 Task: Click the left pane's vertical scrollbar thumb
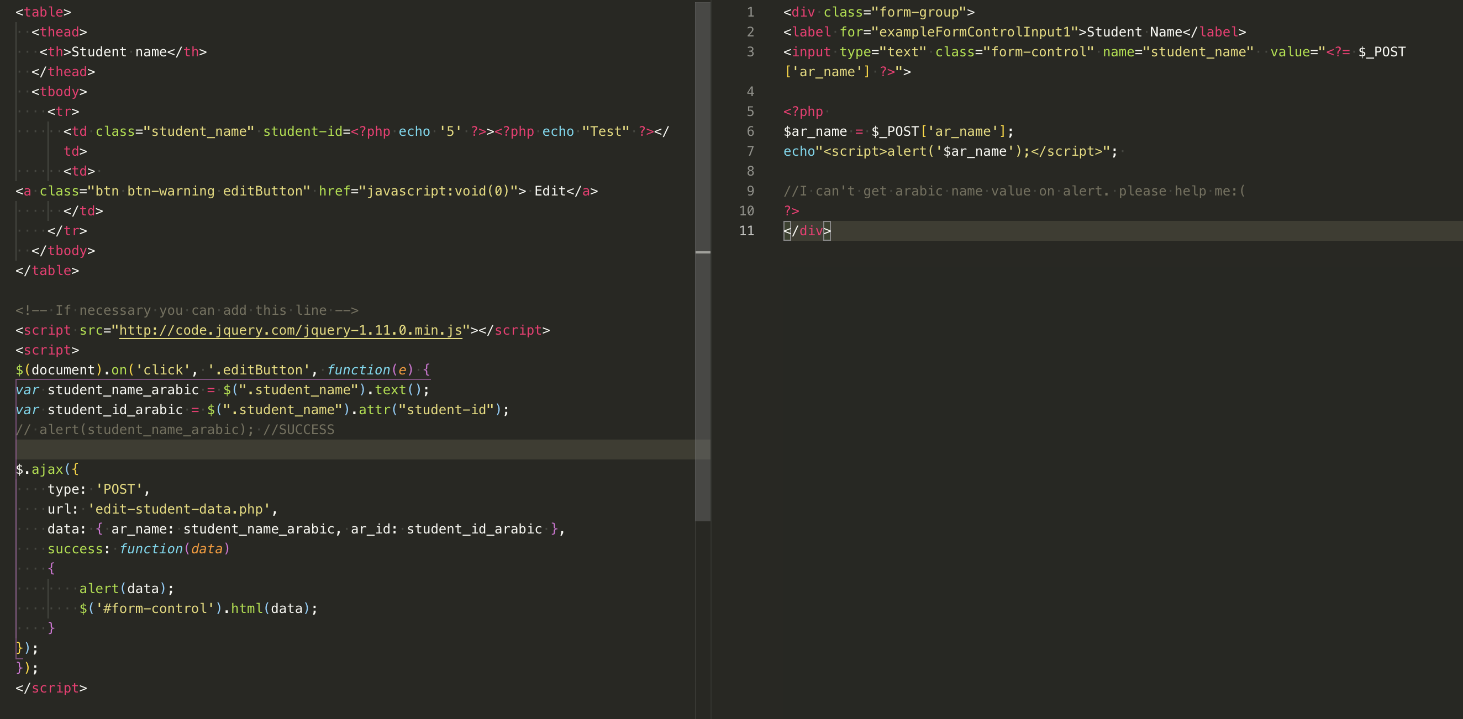pyautogui.click(x=703, y=261)
